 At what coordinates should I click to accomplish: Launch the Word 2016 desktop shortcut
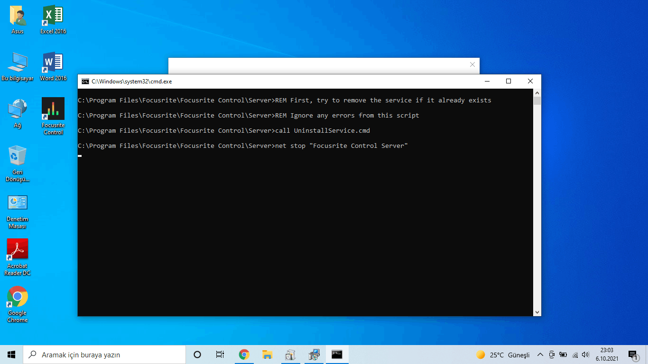(x=53, y=66)
